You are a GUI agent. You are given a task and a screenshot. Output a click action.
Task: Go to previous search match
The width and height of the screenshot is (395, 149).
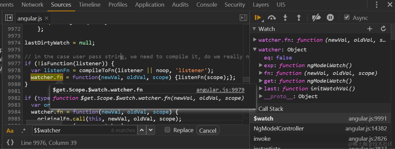coord(142,130)
